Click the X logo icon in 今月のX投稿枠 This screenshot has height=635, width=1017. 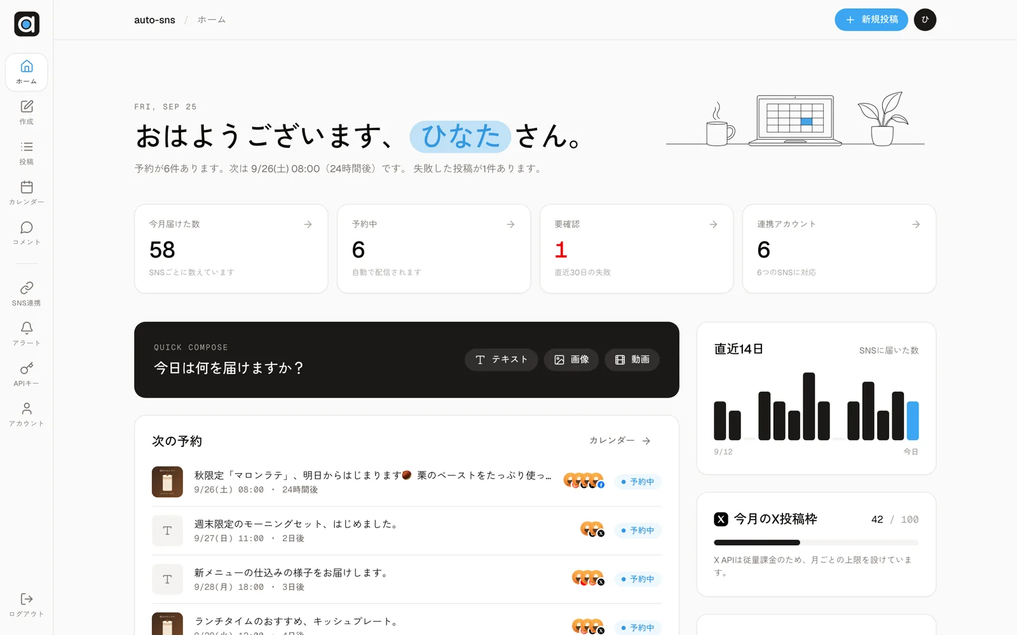[x=721, y=519]
